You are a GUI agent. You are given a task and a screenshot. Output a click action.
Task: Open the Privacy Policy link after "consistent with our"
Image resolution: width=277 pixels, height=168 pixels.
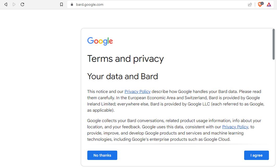(x=235, y=127)
